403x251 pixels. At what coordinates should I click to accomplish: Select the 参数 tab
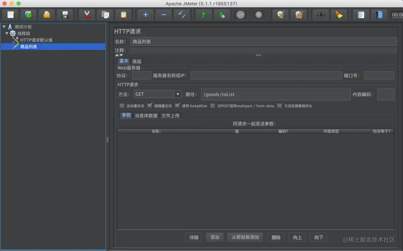click(x=126, y=115)
